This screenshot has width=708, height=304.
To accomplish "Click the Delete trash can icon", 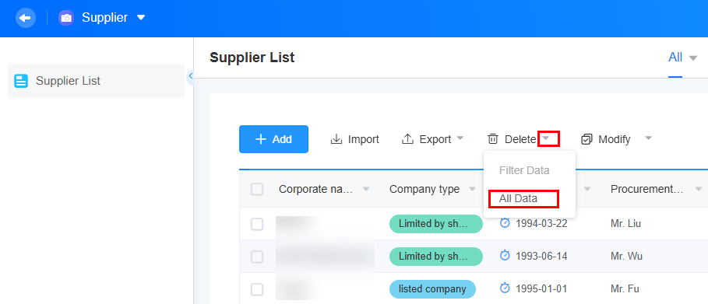I will pos(493,139).
